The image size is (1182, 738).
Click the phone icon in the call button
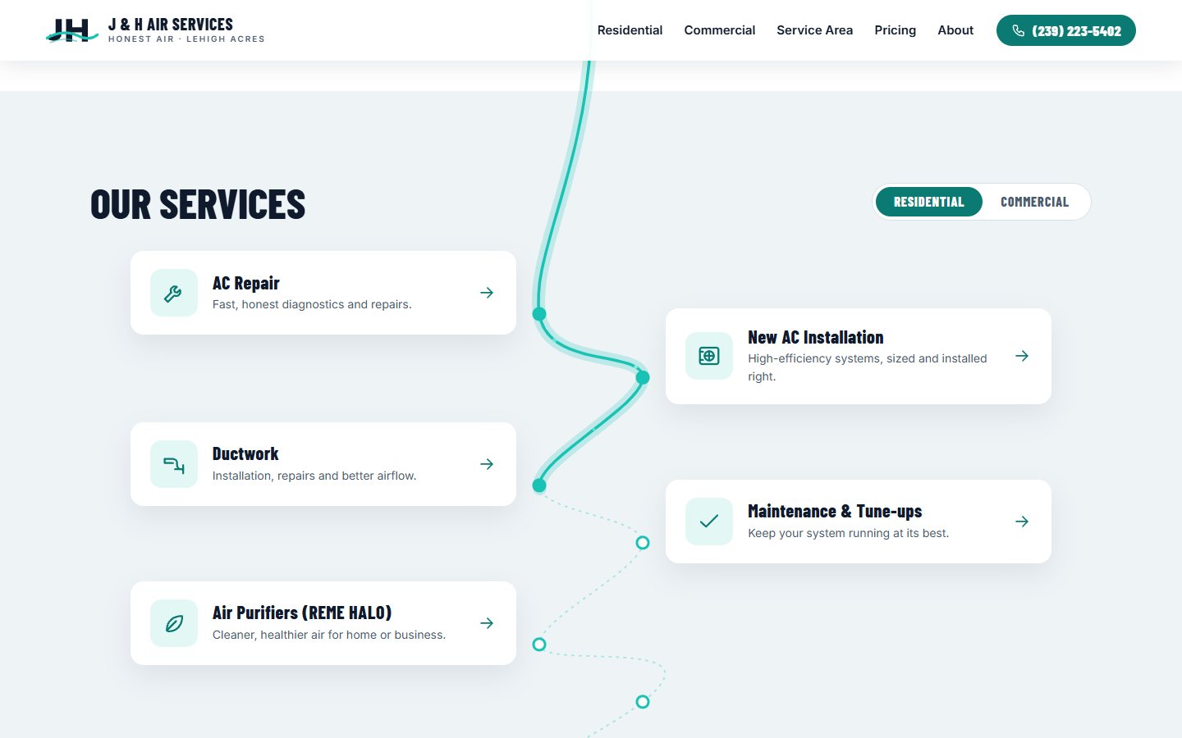1018,30
